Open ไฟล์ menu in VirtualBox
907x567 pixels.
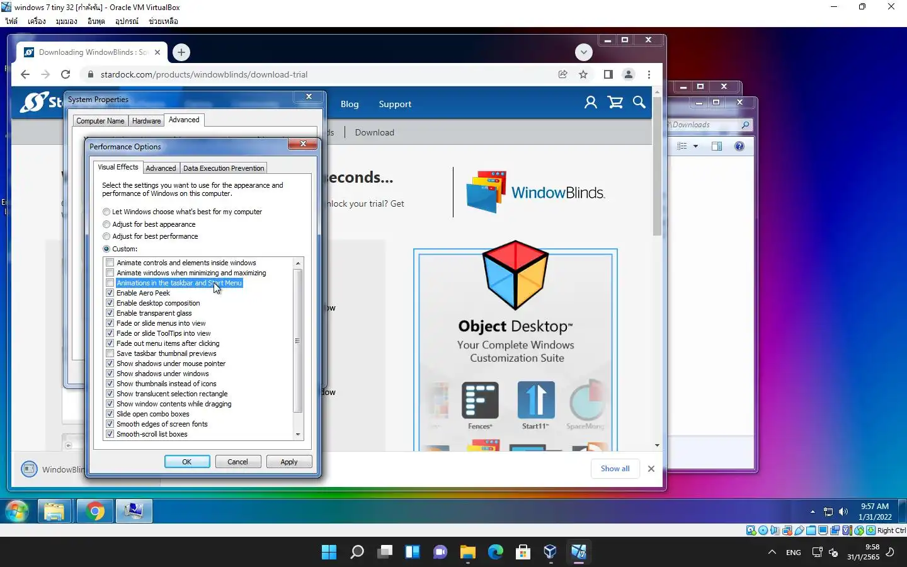(11, 21)
